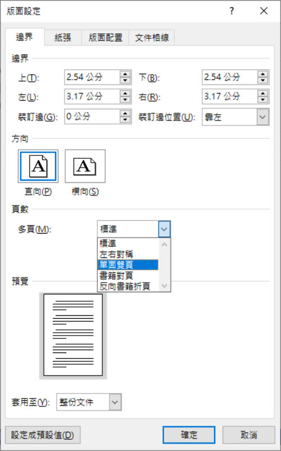281x451 pixels.
Task: Click the 設定成預設值 button
Action: tap(43, 435)
